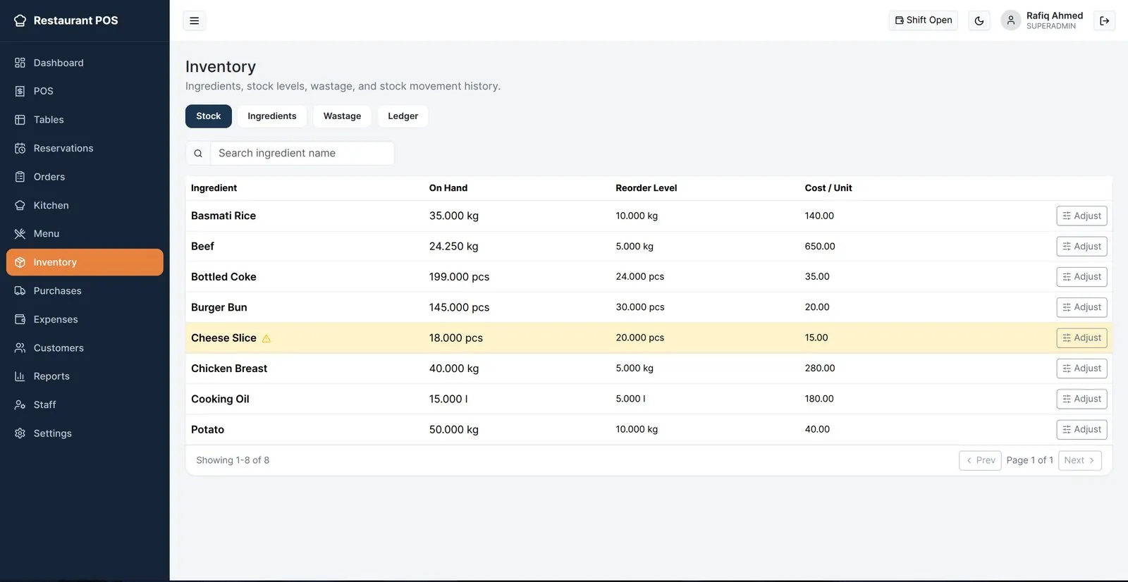Image resolution: width=1128 pixels, height=582 pixels.
Task: Adjust stock for Beef
Action: coord(1081,246)
